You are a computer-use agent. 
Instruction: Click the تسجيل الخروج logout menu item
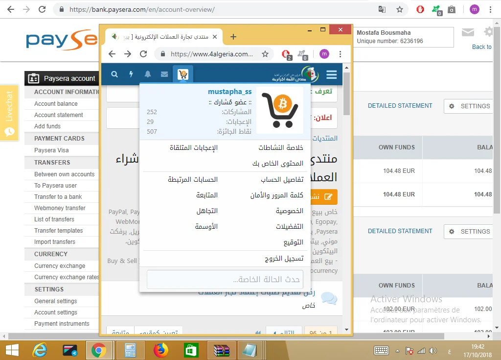[x=284, y=259]
